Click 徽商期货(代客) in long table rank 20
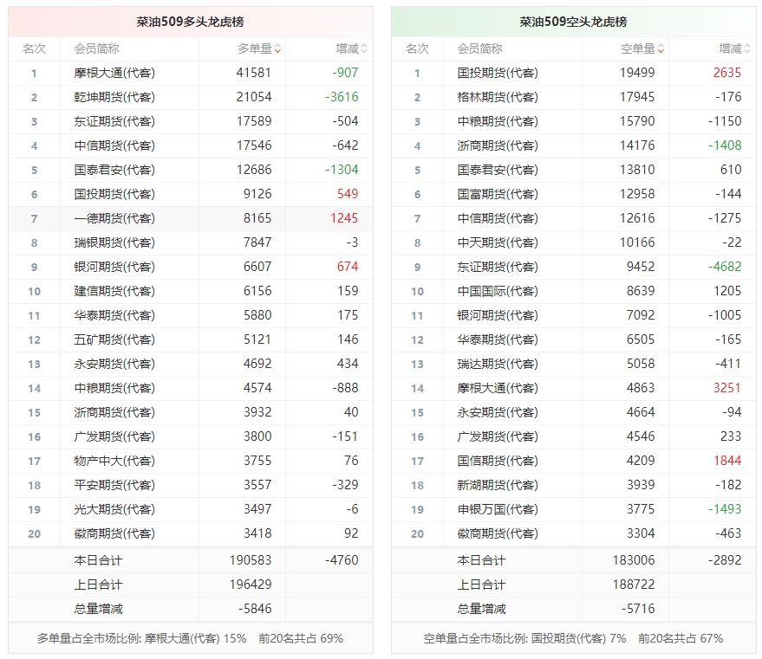This screenshot has width=762, height=659. click(x=114, y=533)
